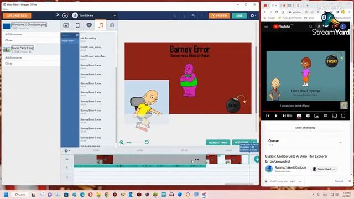The height and width of the screenshot is (199, 354).
Task: Click the Undo arrow in the top toolbar
Action: coord(193,15)
